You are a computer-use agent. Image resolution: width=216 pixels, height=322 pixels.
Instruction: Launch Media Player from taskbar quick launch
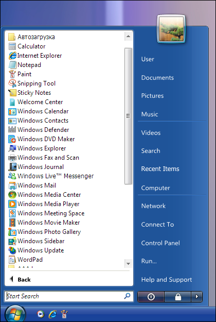pyautogui.click(x=41, y=314)
